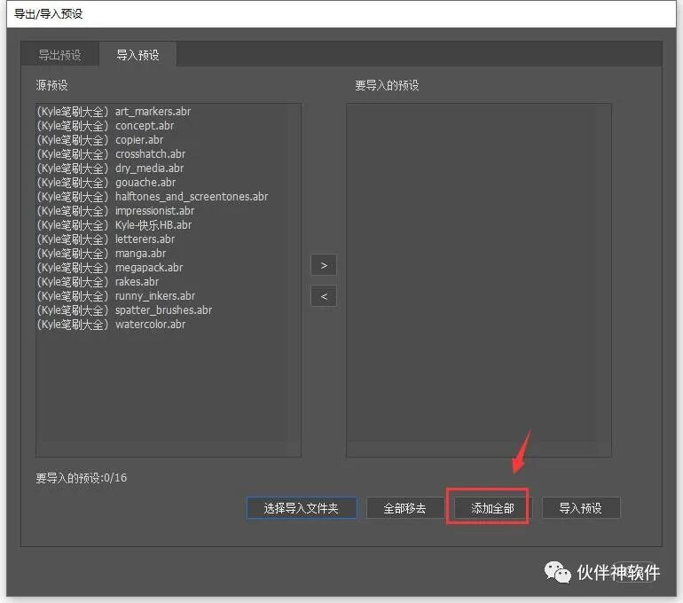Screen dimensions: 683x603
Task: Select gouache.abr preset file
Action: click(x=106, y=183)
